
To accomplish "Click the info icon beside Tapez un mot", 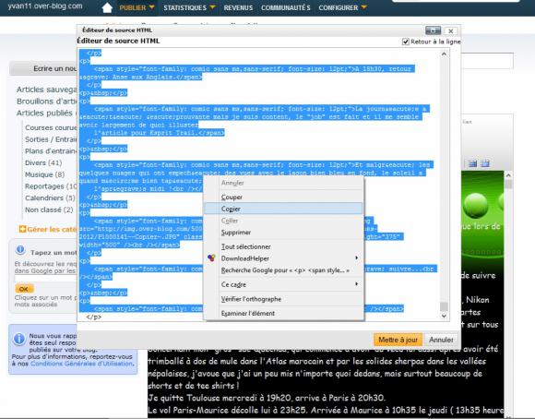I will click(x=20, y=250).
